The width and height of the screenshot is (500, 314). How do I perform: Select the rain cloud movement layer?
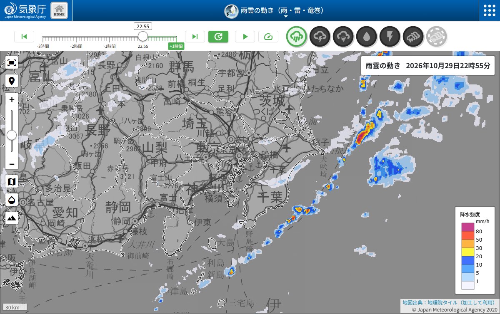(297, 37)
